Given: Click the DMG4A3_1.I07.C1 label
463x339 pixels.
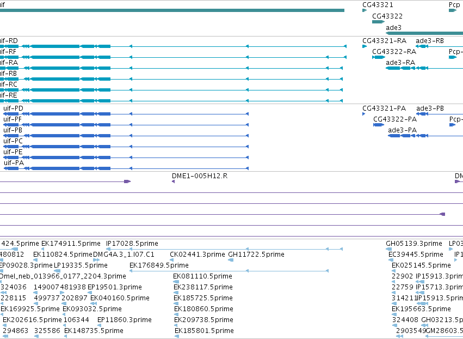Looking at the screenshot, I should click(x=124, y=255).
